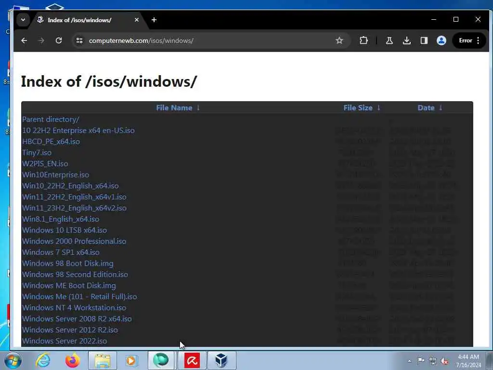Image resolution: width=493 pixels, height=370 pixels.
Task: Click Windows 98 Second Edition.iso
Action: (75, 274)
